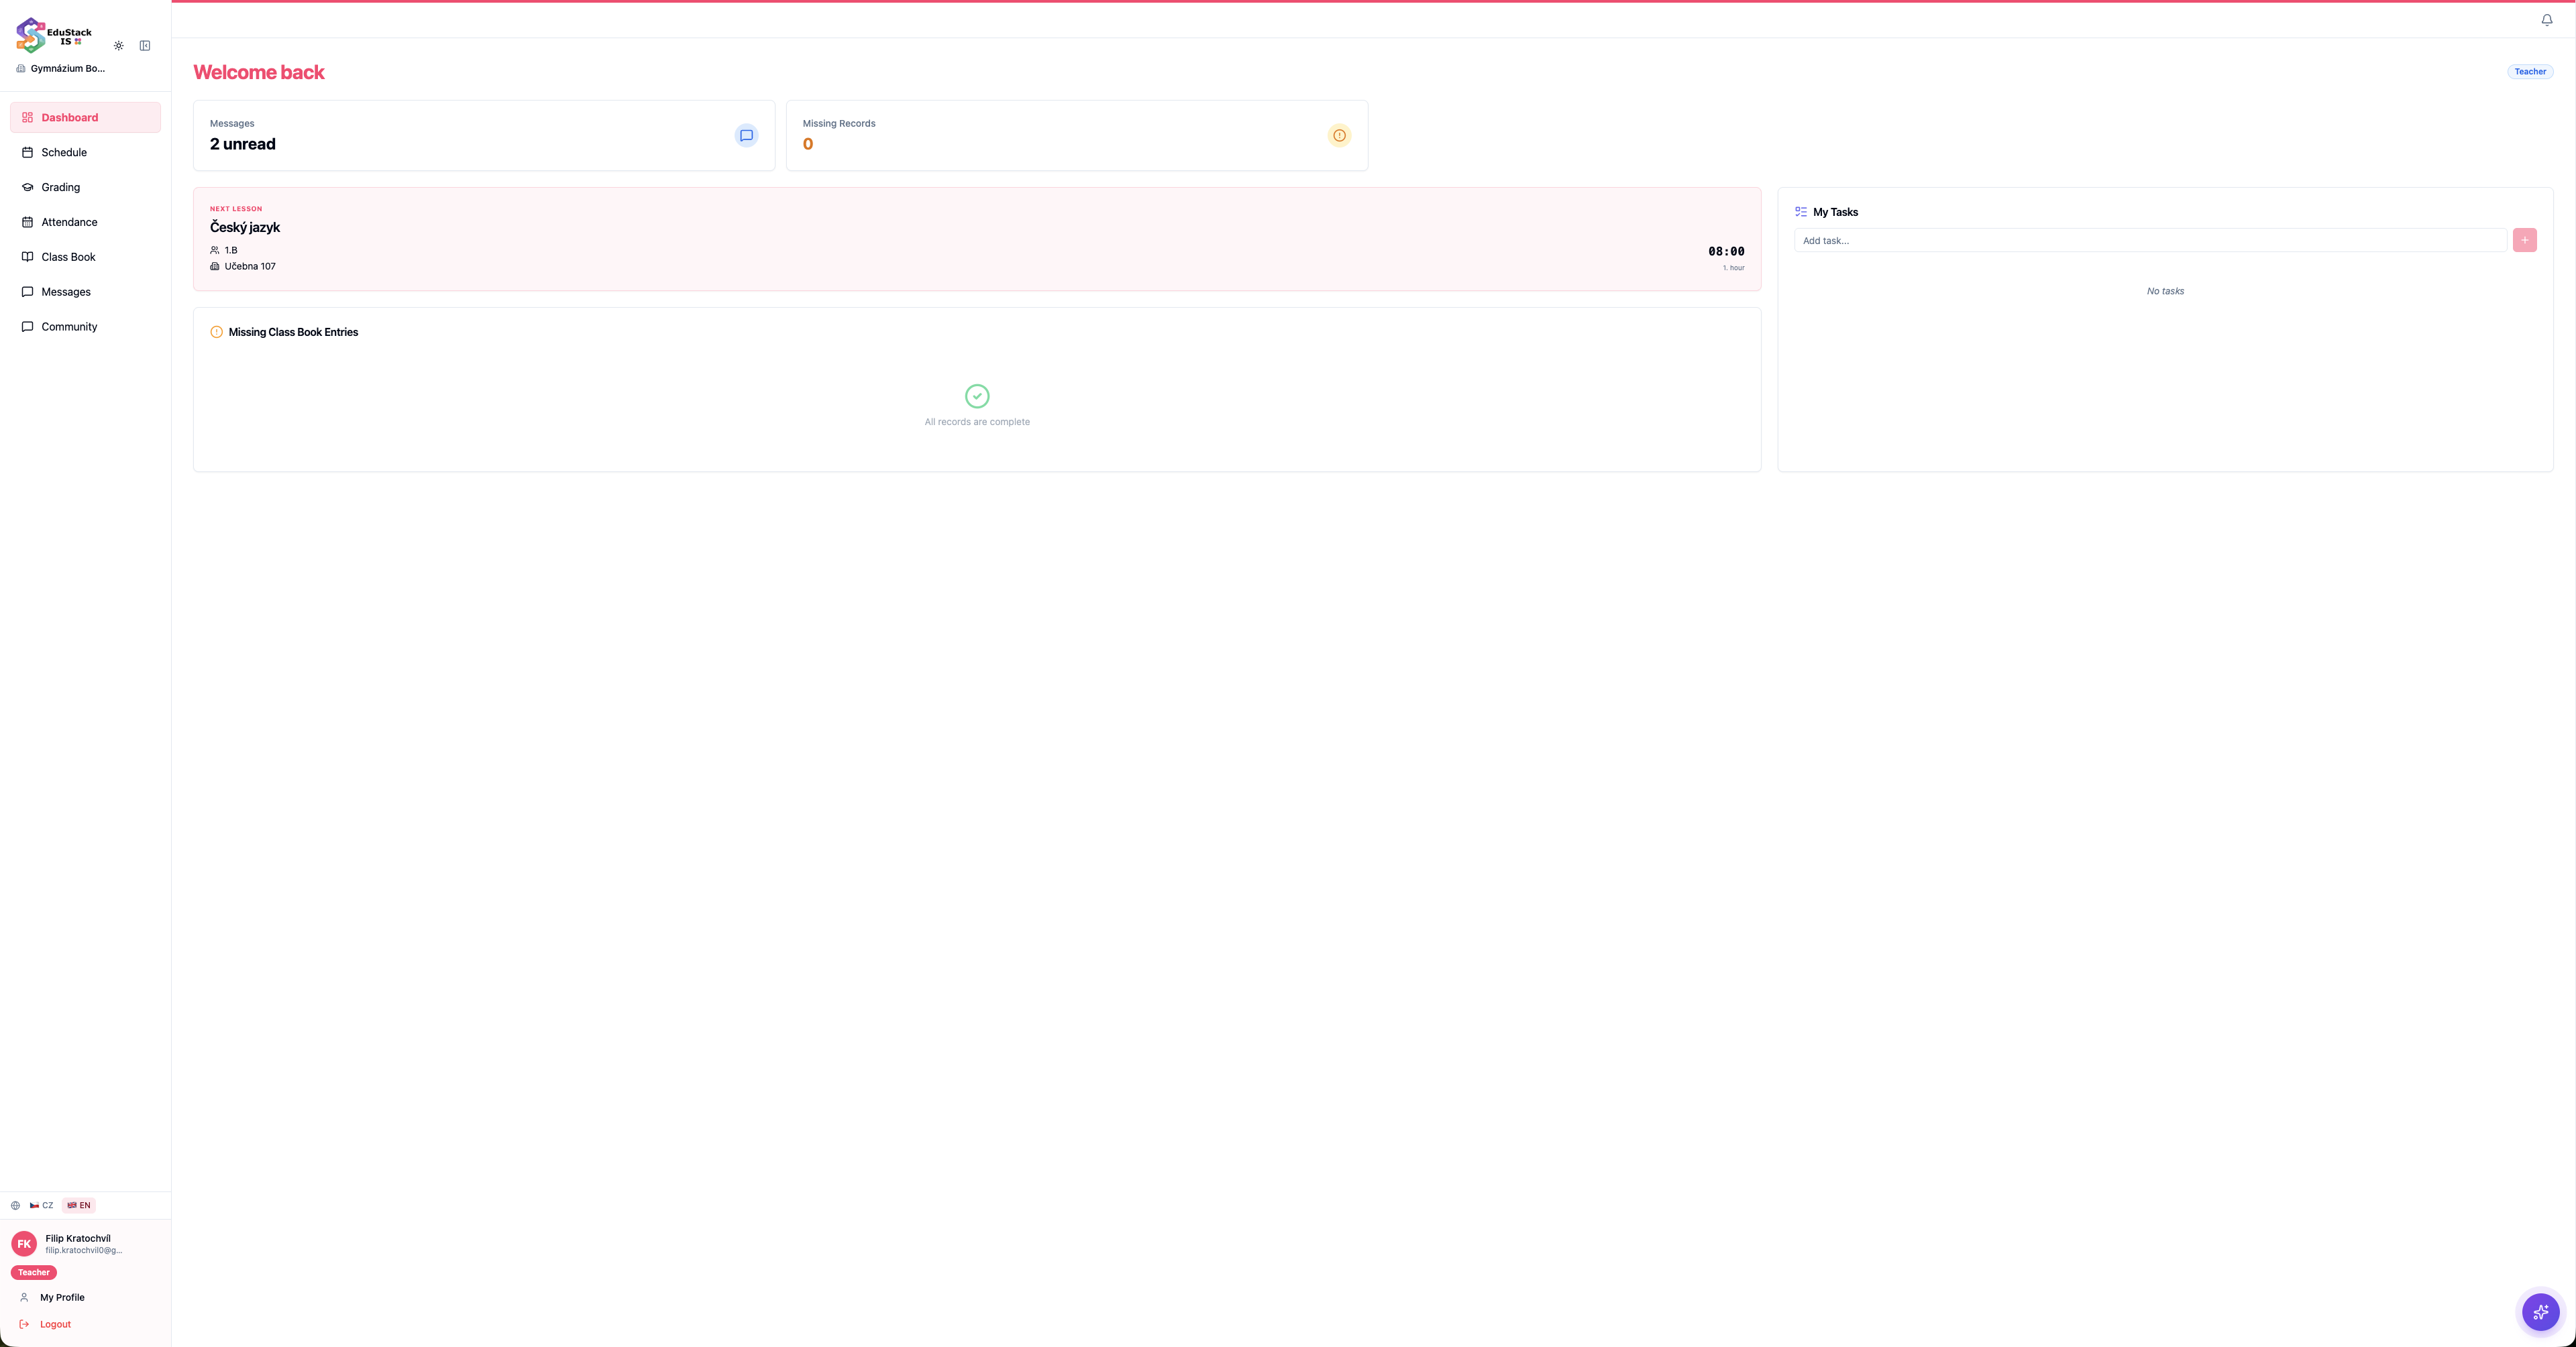Click the 08:00 lesson time
Viewport: 2576px width, 1347px height.
pos(1726,252)
